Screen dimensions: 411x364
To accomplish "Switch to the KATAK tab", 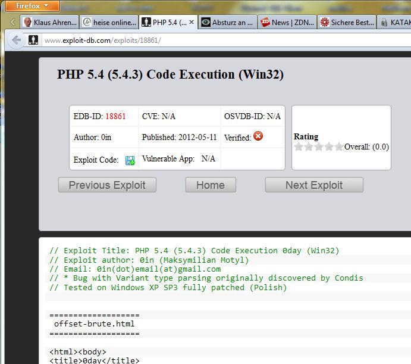I will click(x=394, y=22).
